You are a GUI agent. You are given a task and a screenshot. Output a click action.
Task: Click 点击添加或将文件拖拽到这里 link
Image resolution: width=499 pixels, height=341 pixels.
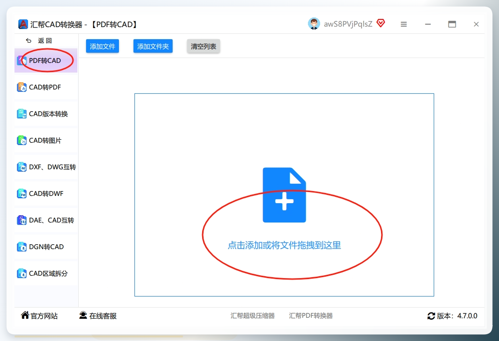click(x=284, y=245)
